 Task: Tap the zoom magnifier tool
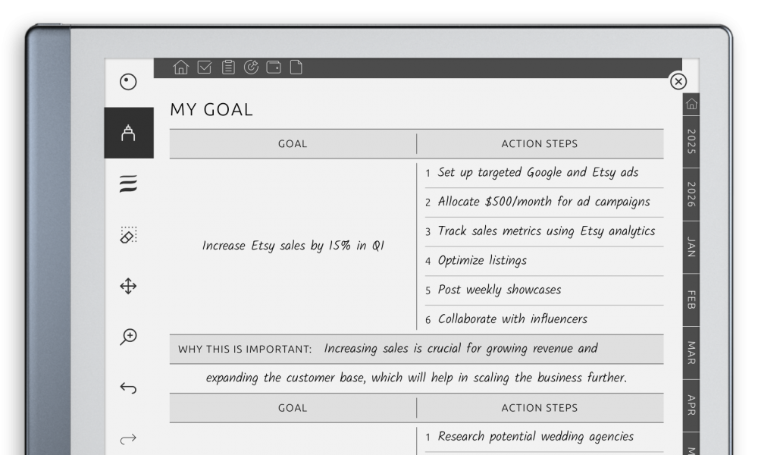(128, 337)
